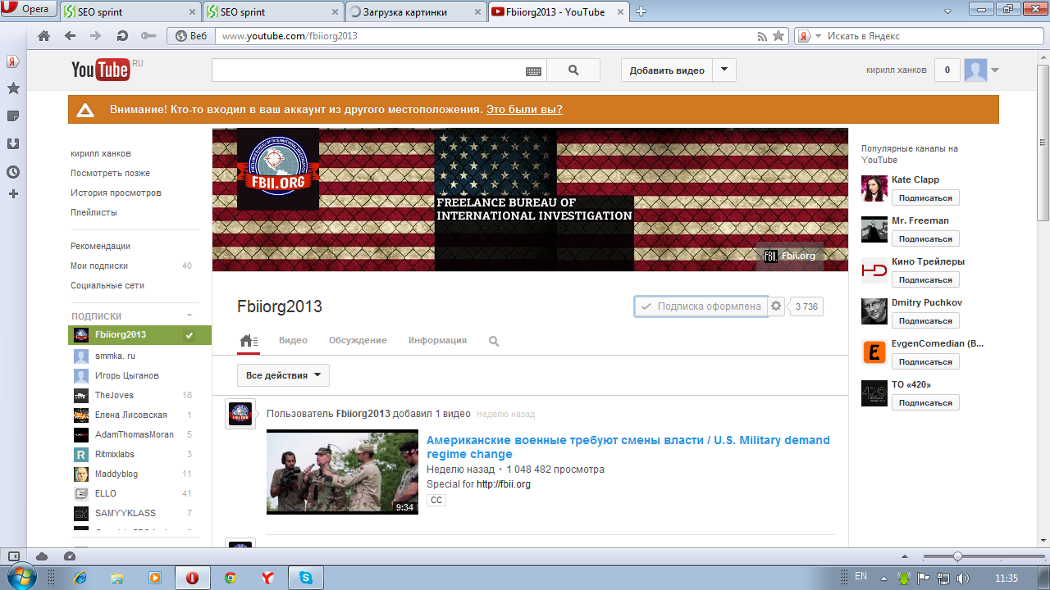This screenshot has height=590, width=1050.
Task: Click the Fbii.org link on channel banner
Action: coord(790,256)
